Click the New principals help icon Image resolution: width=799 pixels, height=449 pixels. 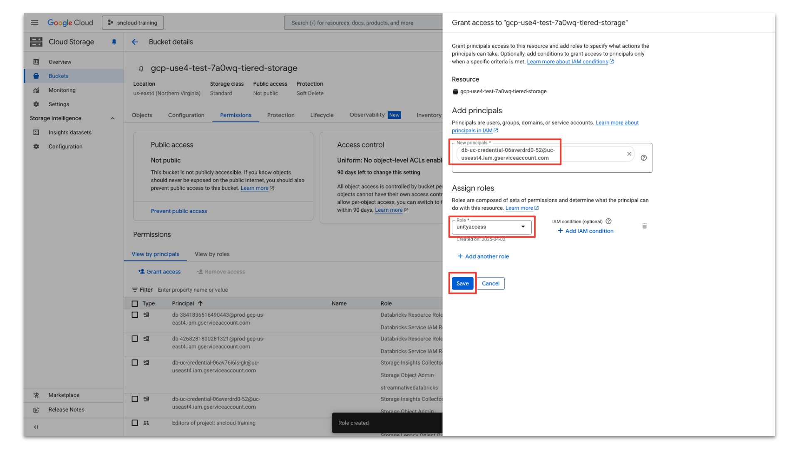pos(644,158)
